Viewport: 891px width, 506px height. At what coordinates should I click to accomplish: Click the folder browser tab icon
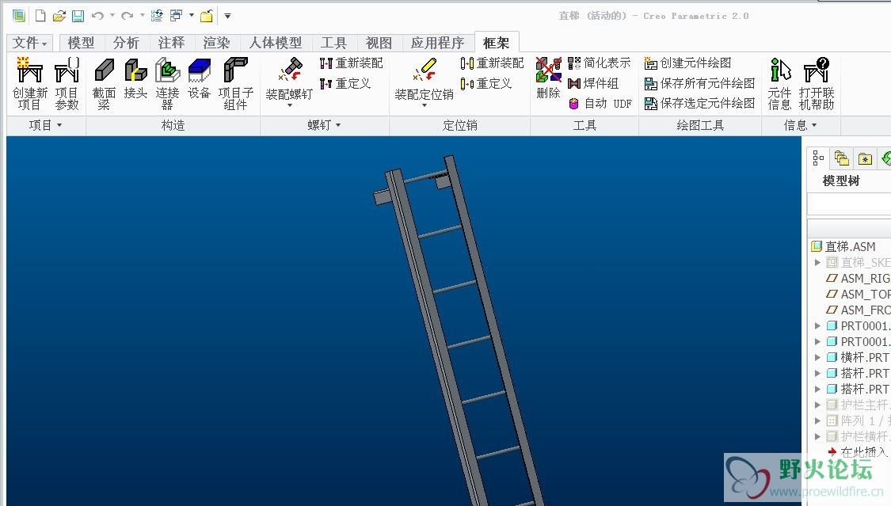(x=842, y=158)
